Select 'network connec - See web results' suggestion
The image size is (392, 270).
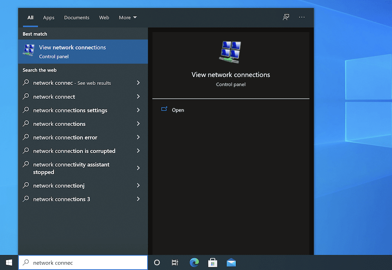pyautogui.click(x=83, y=83)
